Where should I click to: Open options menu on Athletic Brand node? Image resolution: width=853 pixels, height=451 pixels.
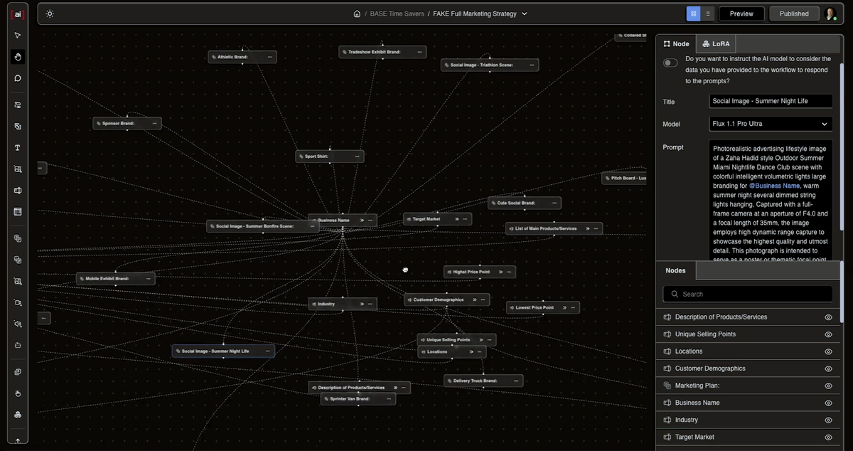[269, 57]
